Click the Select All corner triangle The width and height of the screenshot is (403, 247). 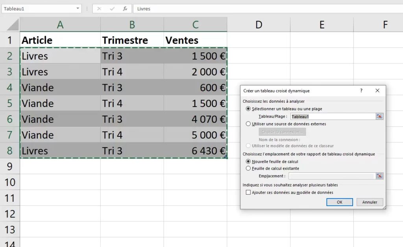tap(13, 25)
